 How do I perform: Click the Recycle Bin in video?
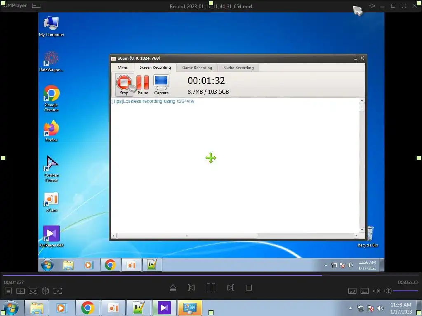(368, 237)
